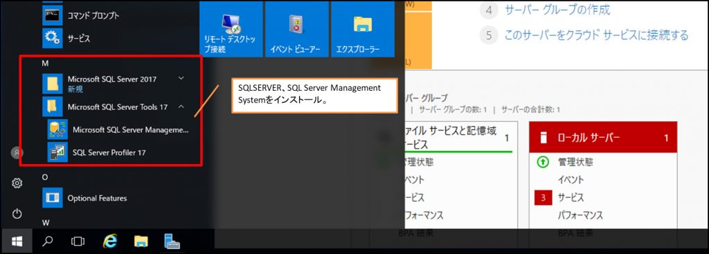Click the step 4 number circle
The height and width of the screenshot is (254, 709).
(488, 10)
